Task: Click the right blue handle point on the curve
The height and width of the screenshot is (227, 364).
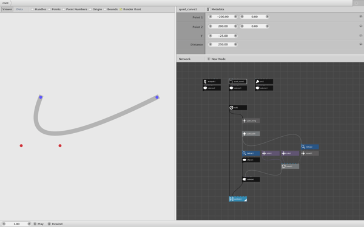Action: tap(157, 97)
